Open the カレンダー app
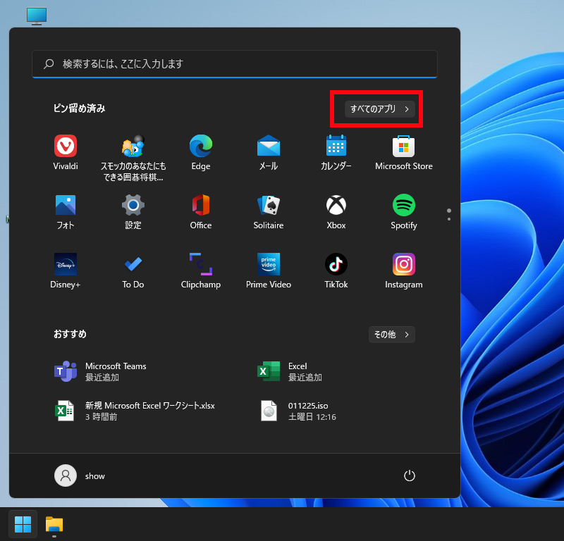564x541 pixels. coord(336,153)
